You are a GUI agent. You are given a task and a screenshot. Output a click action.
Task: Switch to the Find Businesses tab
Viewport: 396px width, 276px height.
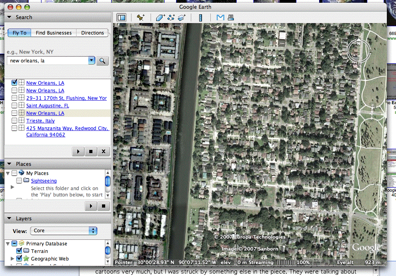[x=54, y=33]
